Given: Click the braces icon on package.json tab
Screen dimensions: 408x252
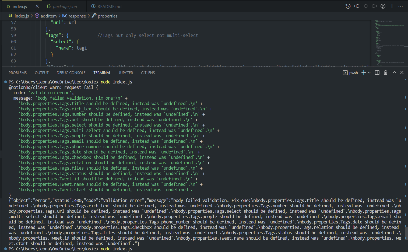Looking at the screenshot, I should point(49,6).
